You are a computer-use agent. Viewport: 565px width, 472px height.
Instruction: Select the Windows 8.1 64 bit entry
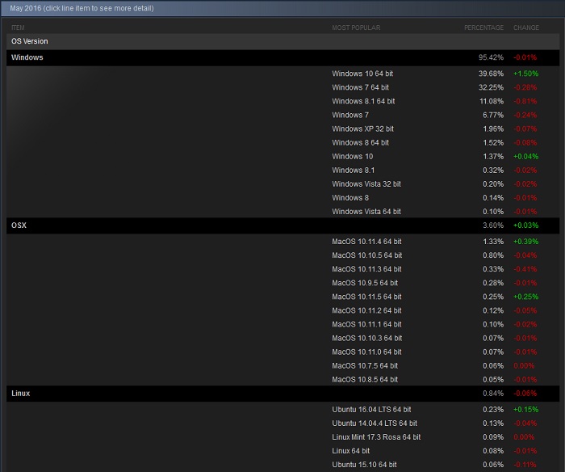(x=363, y=101)
